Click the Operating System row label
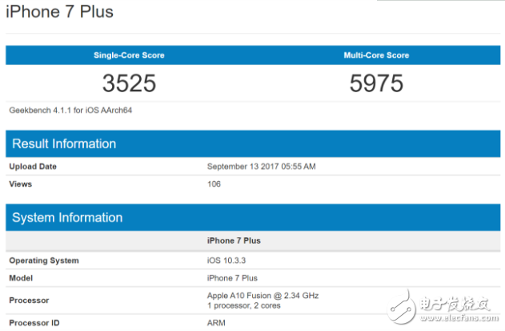 point(43,260)
